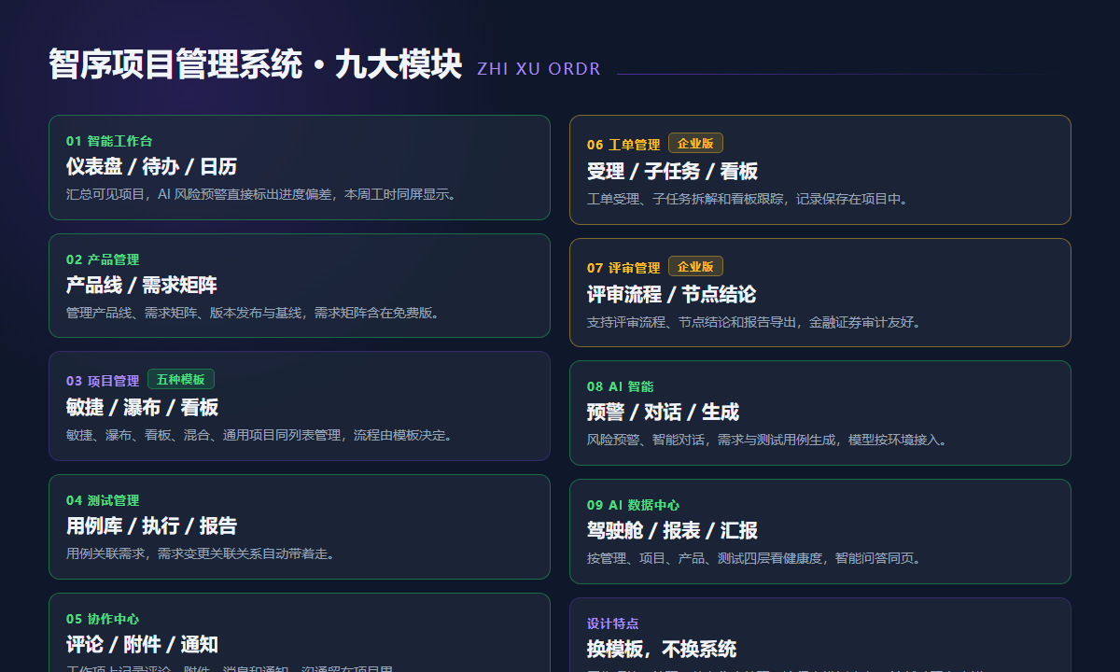Select the 06 工单管理 label

(623, 145)
